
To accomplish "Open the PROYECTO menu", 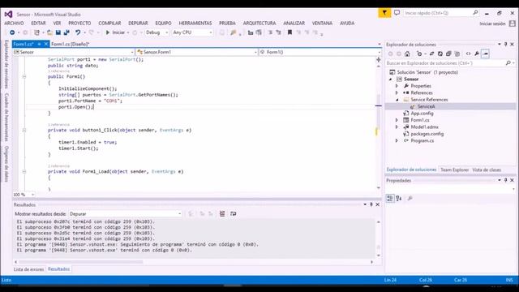I will coord(79,24).
